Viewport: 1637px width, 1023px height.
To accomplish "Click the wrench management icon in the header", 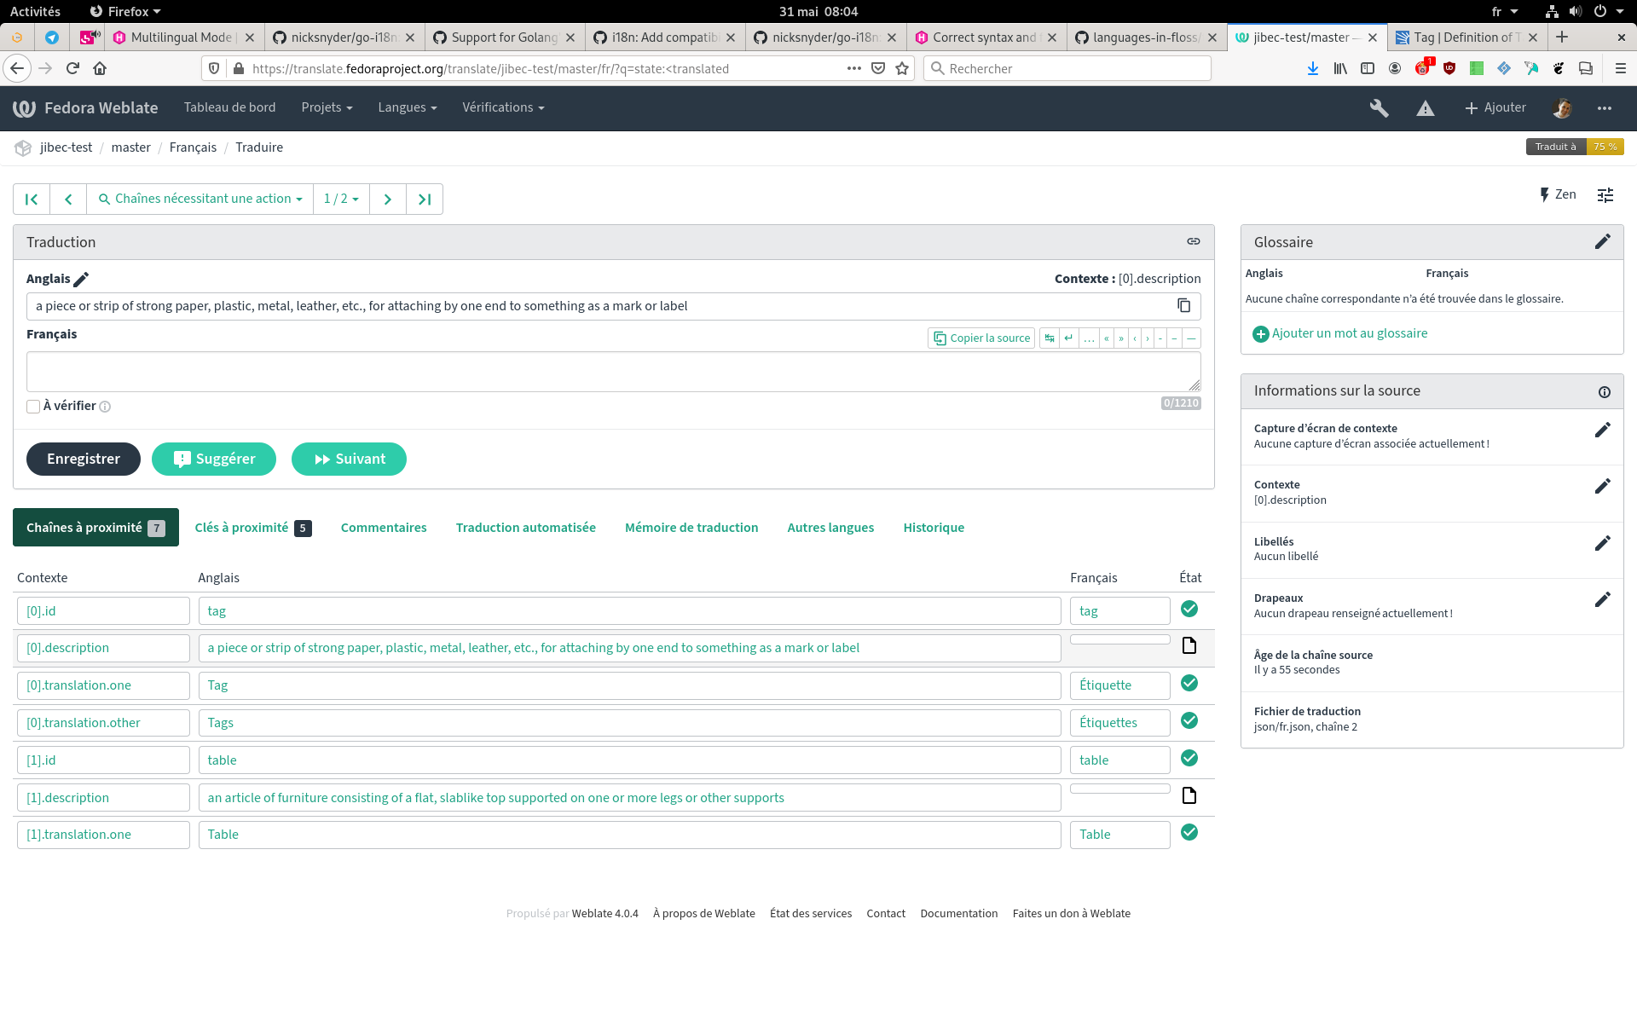I will (x=1379, y=108).
